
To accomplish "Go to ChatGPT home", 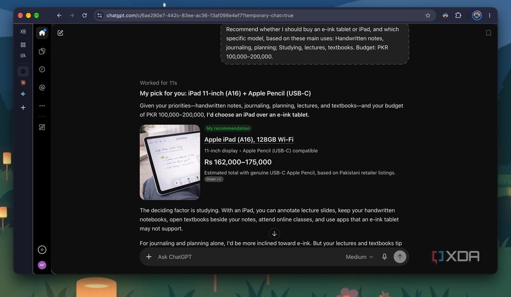I will [x=42, y=33].
